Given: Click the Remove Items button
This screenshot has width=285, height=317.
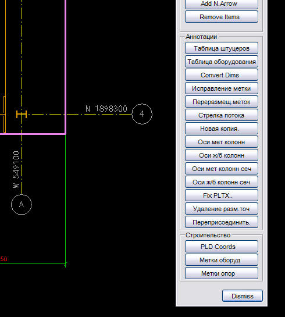Looking at the screenshot, I should tap(222, 17).
